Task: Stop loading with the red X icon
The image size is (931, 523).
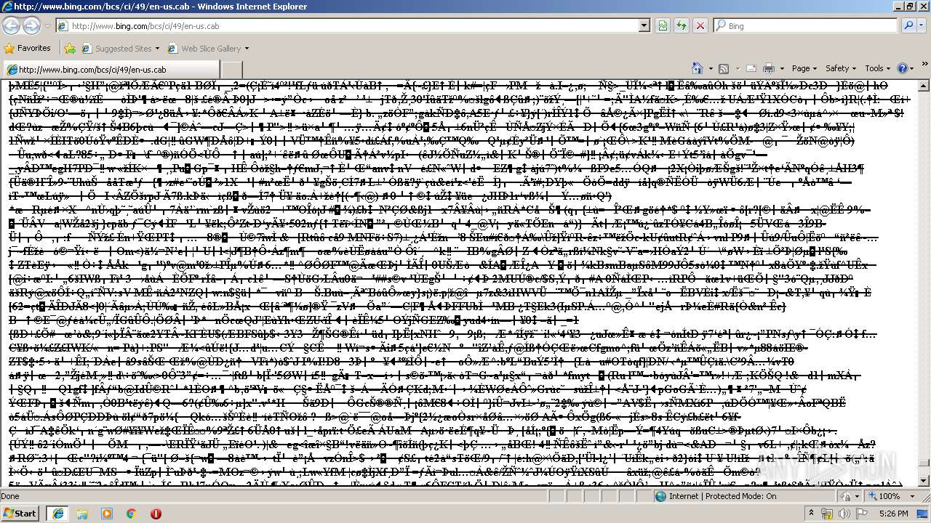Action: tap(700, 25)
